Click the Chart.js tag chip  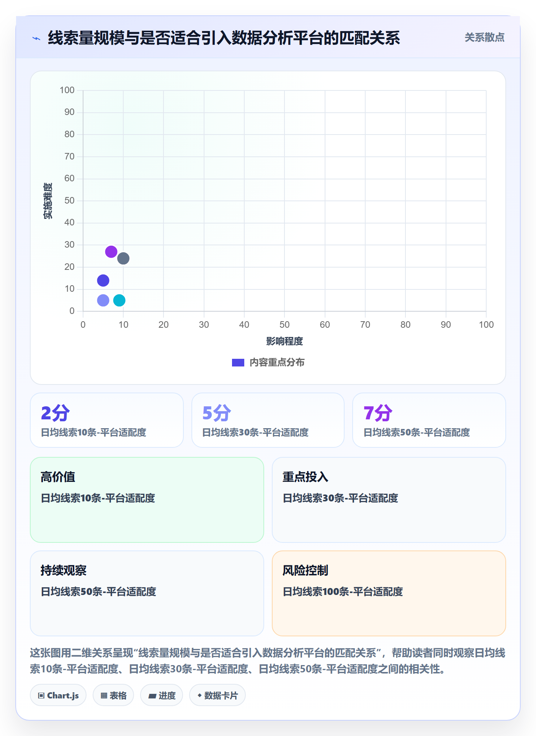pyautogui.click(x=58, y=695)
